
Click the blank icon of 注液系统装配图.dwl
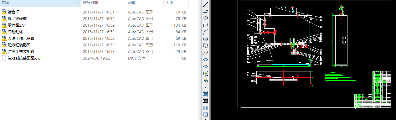click(x=4, y=58)
